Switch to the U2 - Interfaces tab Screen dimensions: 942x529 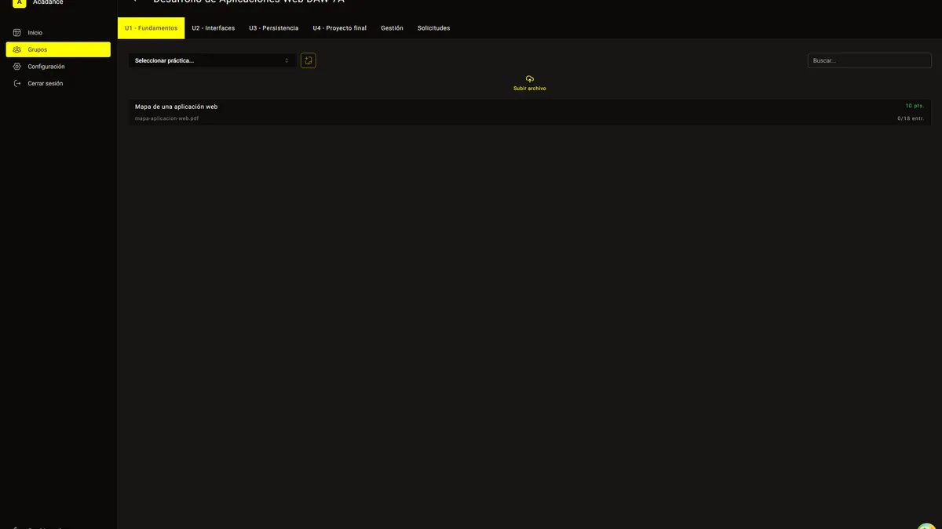pyautogui.click(x=214, y=28)
